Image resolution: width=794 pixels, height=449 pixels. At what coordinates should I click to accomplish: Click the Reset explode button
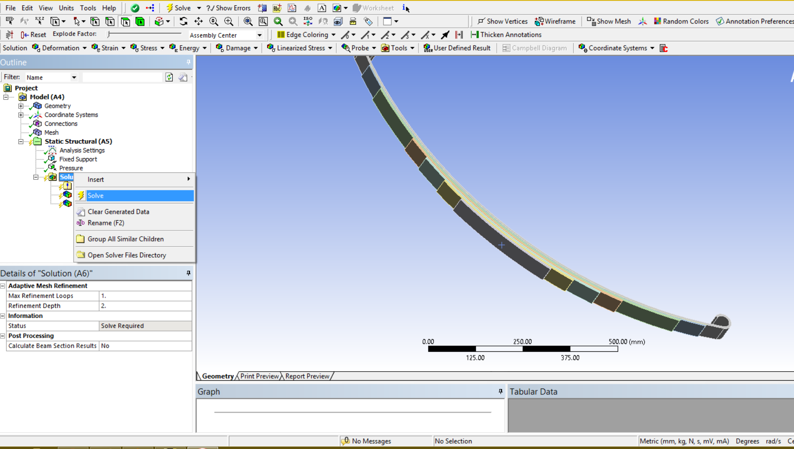pos(33,35)
